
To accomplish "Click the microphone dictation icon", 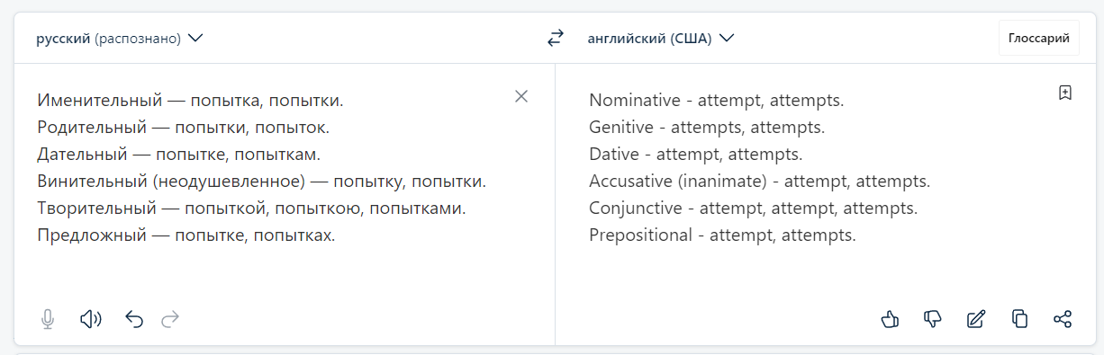I will pos(48,318).
